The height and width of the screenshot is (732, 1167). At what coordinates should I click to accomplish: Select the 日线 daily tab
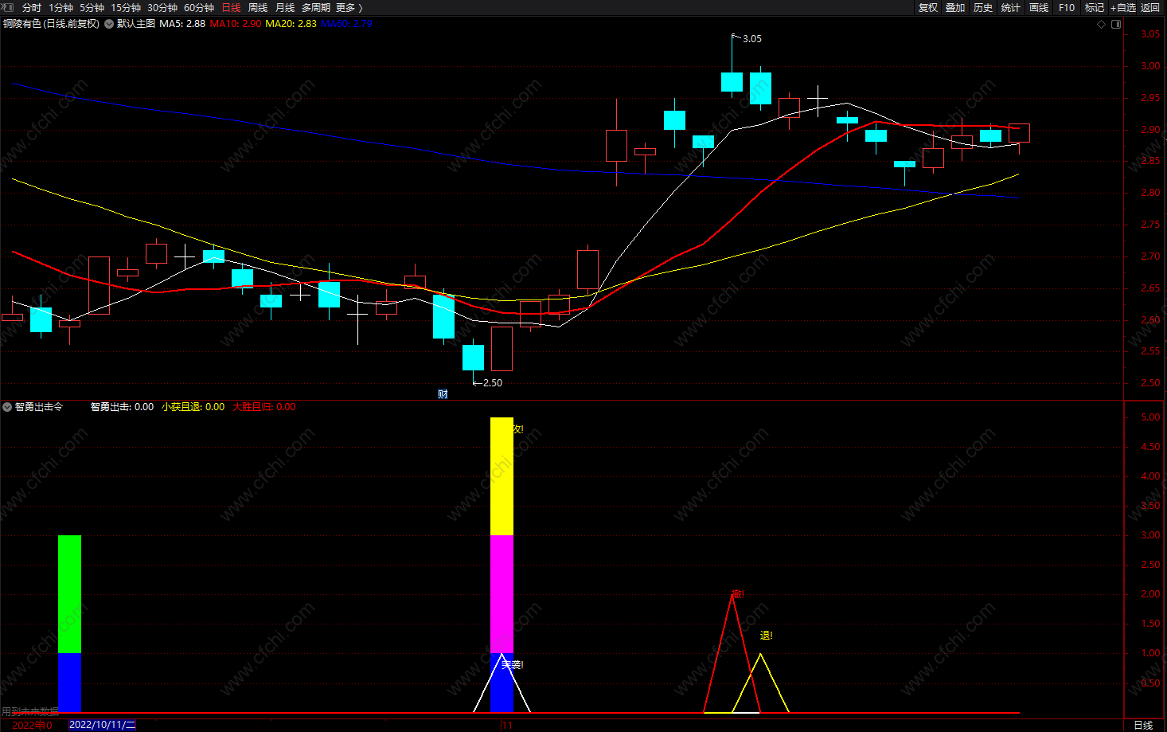click(x=231, y=7)
